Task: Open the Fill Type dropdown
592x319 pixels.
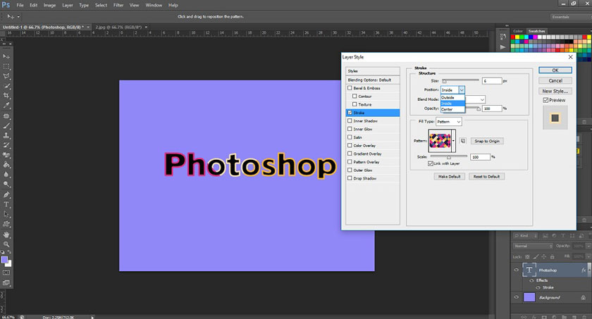Action: pos(449,121)
